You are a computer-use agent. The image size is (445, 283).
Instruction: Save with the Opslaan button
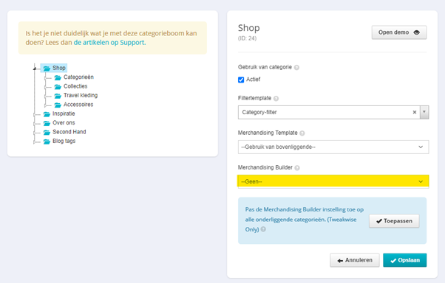pyautogui.click(x=404, y=260)
